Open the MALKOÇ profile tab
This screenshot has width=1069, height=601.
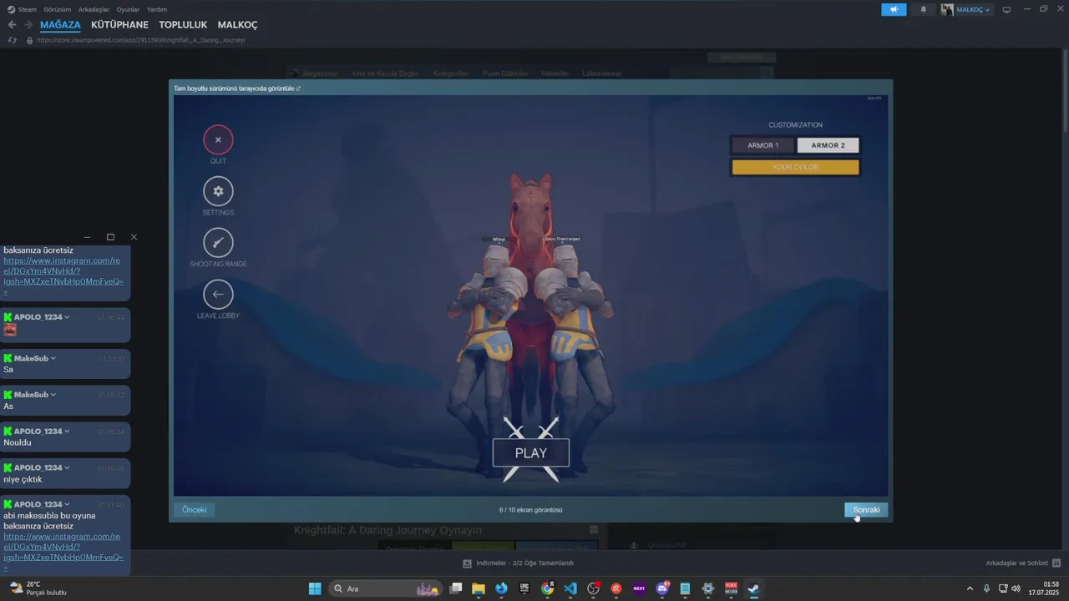[x=237, y=25]
